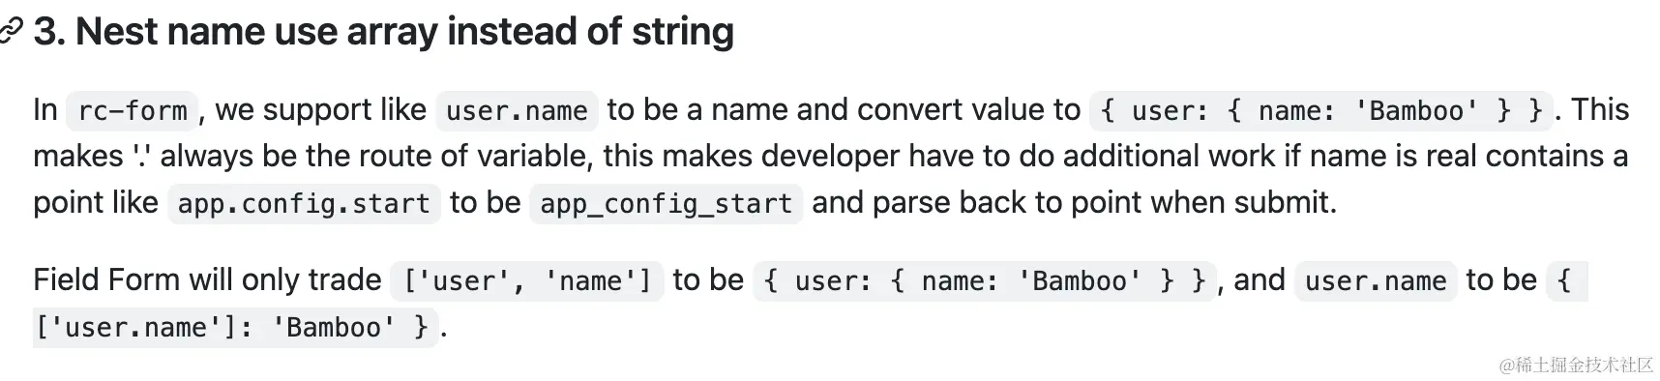The image size is (1660, 381).
Task: Click the 'app.config.start' code snippet
Action: coord(304,203)
